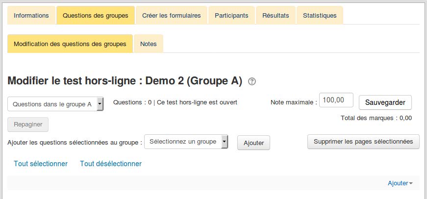Click the Tout sélectionner link

point(41,164)
